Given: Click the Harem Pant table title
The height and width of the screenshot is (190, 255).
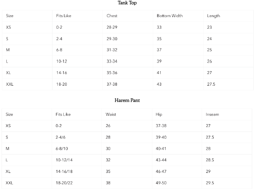Looking at the screenshot, I should click(128, 100).
